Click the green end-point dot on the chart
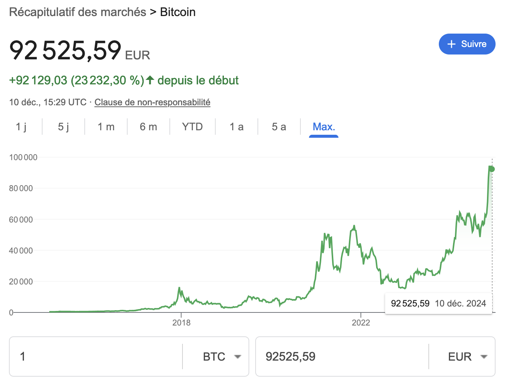Image resolution: width=506 pixels, height=383 pixels. (x=492, y=169)
